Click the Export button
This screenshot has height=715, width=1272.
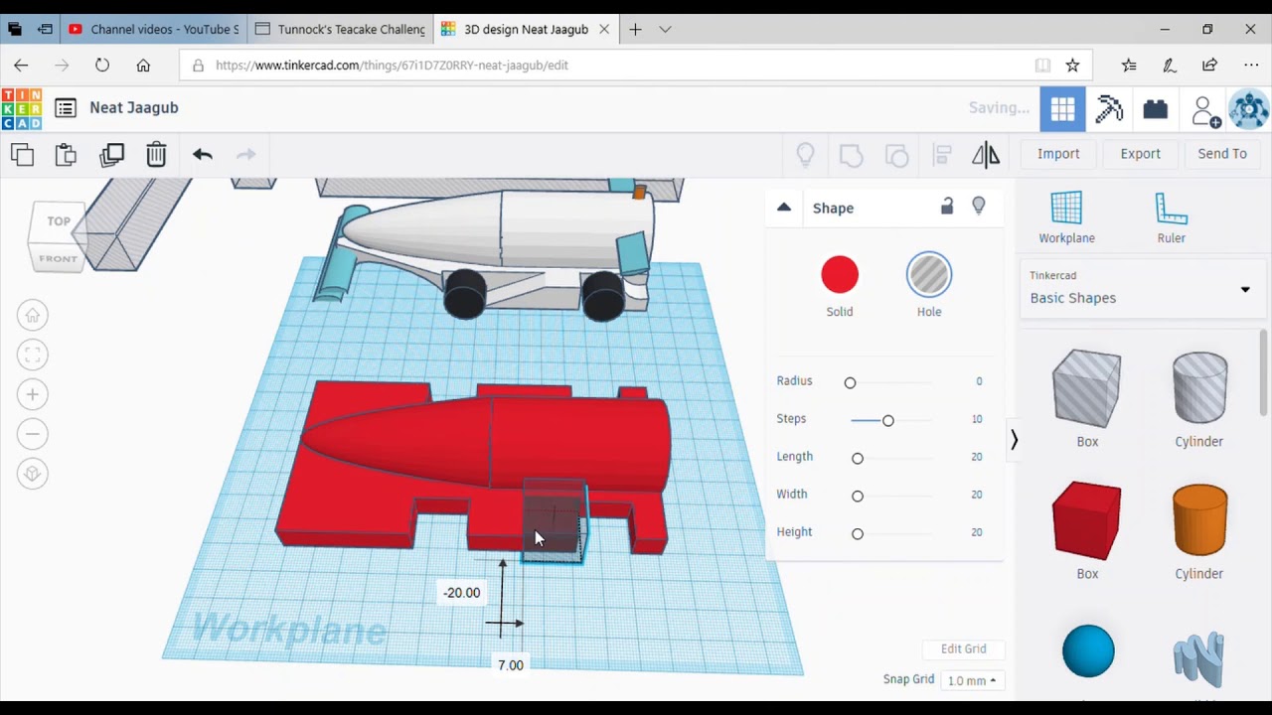(1140, 154)
